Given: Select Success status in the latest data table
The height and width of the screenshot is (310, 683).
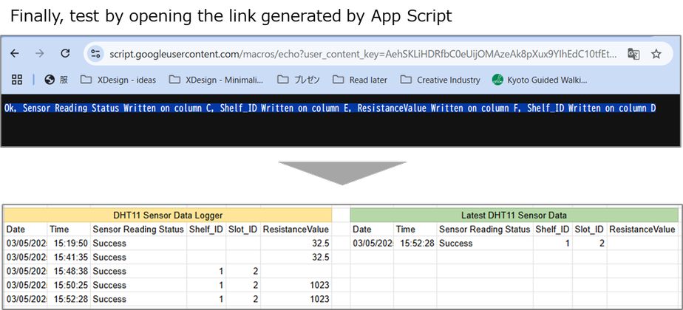Looking at the screenshot, I should 485,243.
